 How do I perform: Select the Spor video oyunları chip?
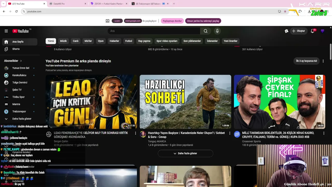pyautogui.click(x=167, y=41)
